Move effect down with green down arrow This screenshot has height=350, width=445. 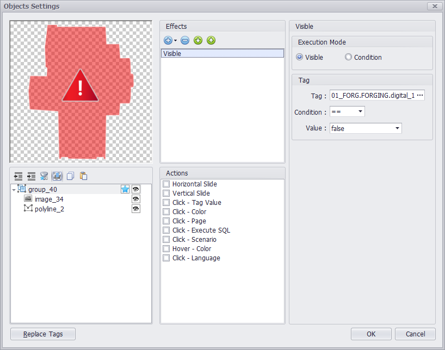coord(198,40)
